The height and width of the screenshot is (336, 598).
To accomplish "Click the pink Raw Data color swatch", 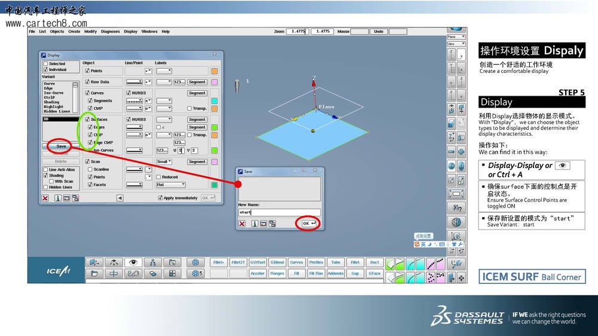I will (215, 82).
